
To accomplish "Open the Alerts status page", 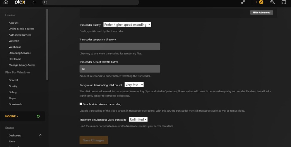I will pos(12,141).
